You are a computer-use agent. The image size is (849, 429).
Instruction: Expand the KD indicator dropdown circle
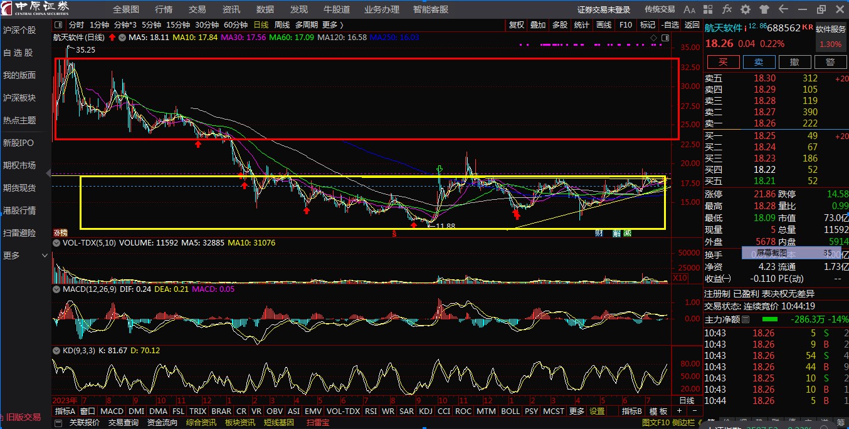(58, 351)
